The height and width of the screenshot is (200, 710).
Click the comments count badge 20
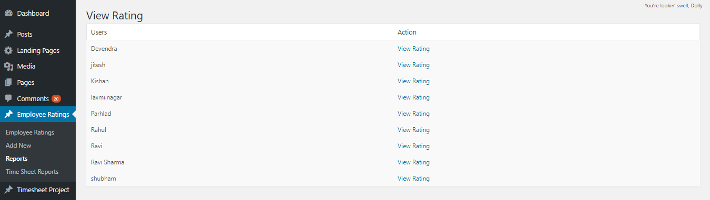tap(56, 98)
